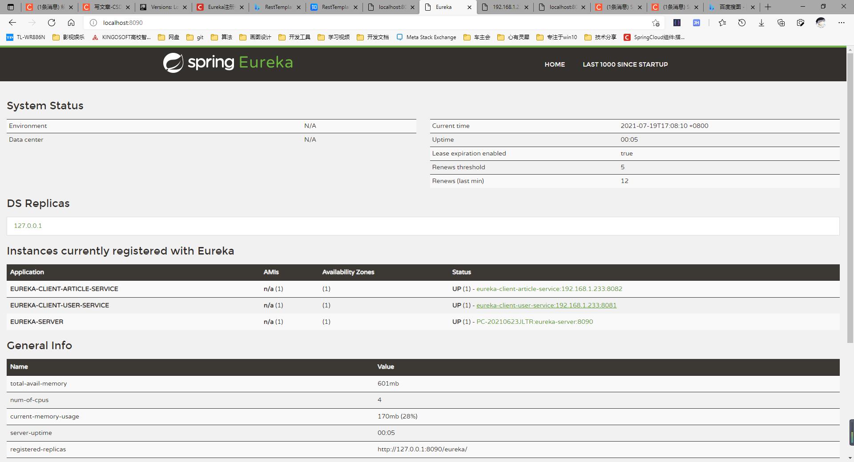Open the 学习视频 bookmarks folder
The image size is (854, 462).
tap(334, 37)
